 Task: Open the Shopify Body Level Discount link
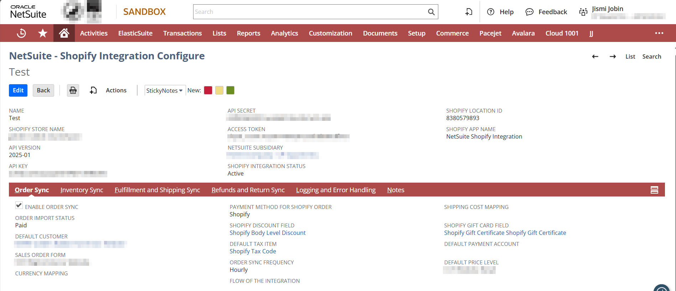268,233
